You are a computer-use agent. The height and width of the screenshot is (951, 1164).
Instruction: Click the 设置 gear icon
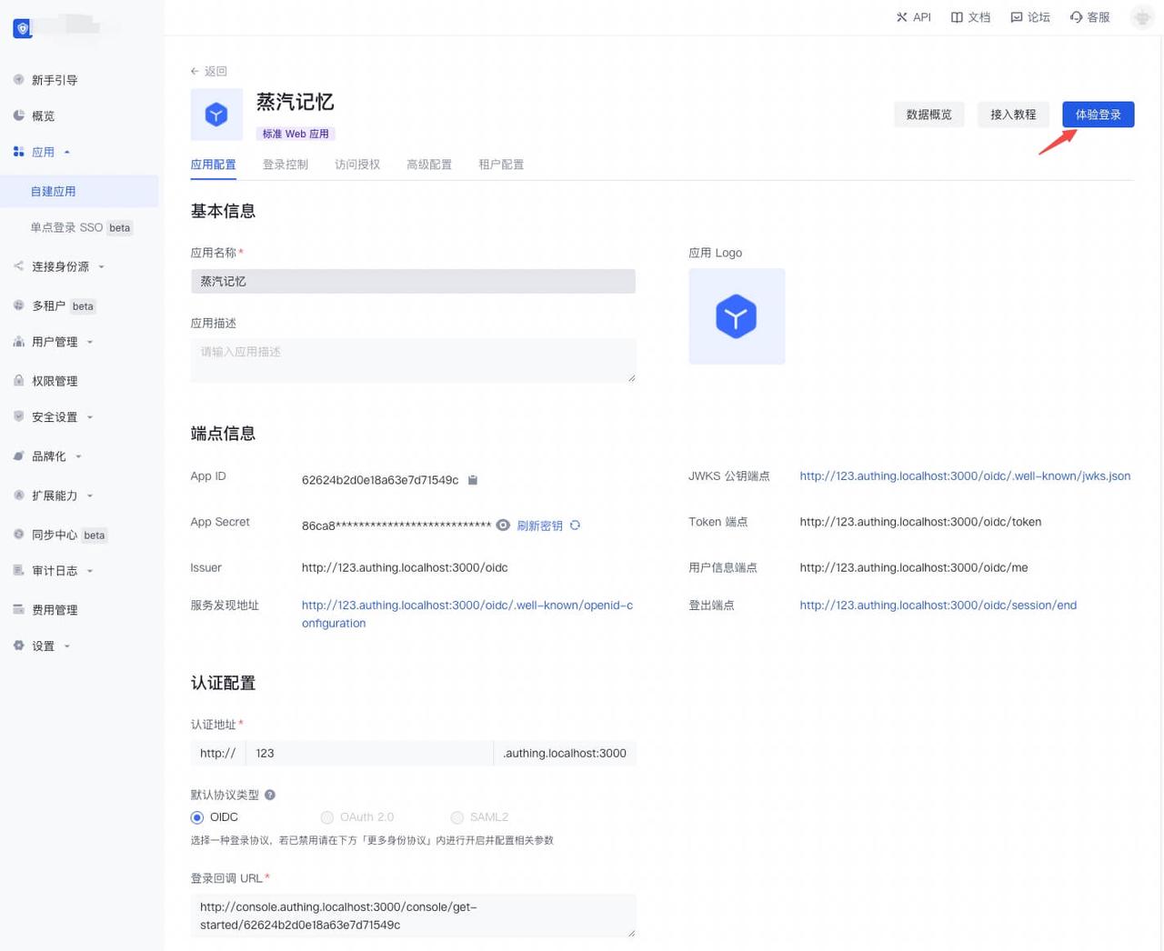tap(18, 646)
